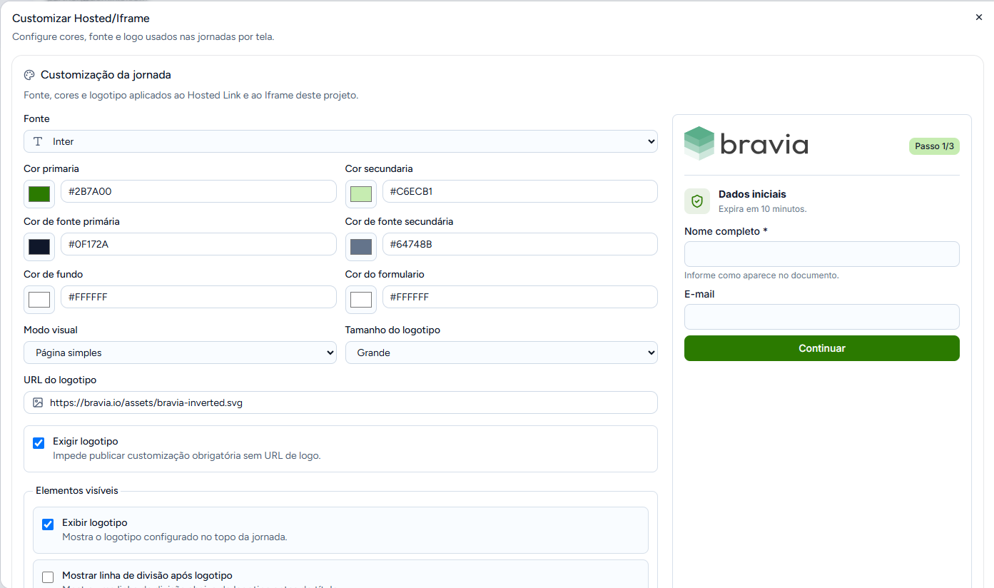Click the Nome completo field in preview
This screenshot has height=588, width=994.
[x=821, y=254]
